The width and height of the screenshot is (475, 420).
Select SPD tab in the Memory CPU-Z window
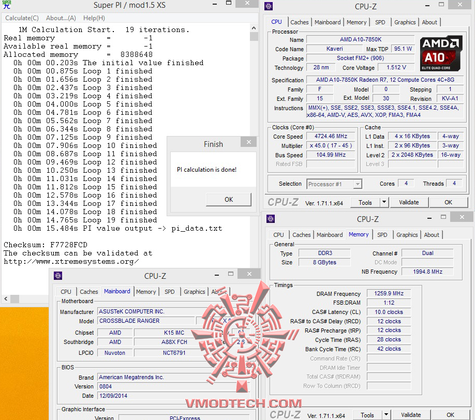(382, 235)
